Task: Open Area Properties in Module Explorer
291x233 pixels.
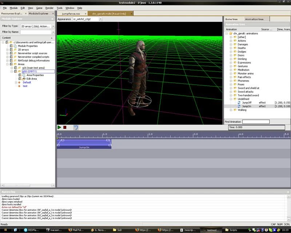Action: pos(35,75)
